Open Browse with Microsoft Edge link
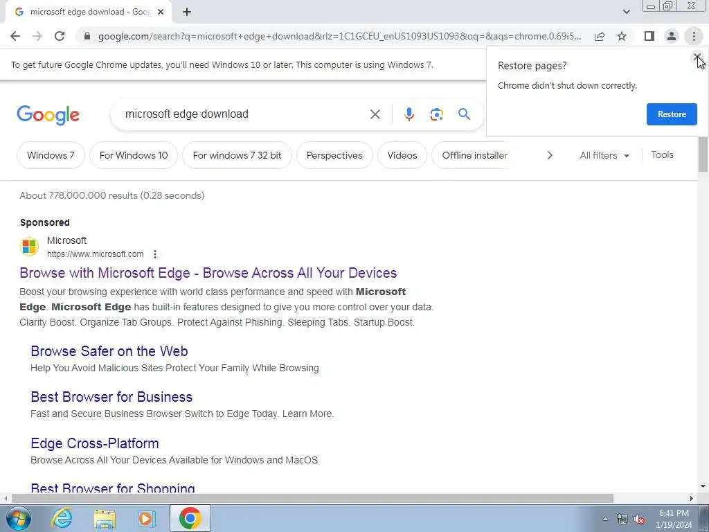This screenshot has height=532, width=709. pos(208,273)
